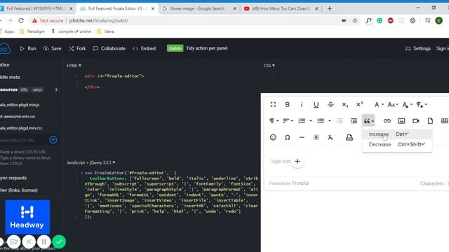Open compile c# online bookmark
Image resolution: width=449 pixels, height=252 pixels.
pyautogui.click(x=71, y=31)
